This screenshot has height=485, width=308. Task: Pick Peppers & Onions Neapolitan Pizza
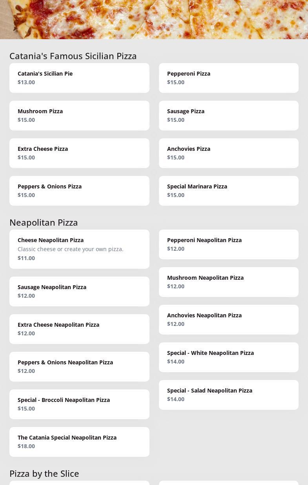tap(79, 367)
